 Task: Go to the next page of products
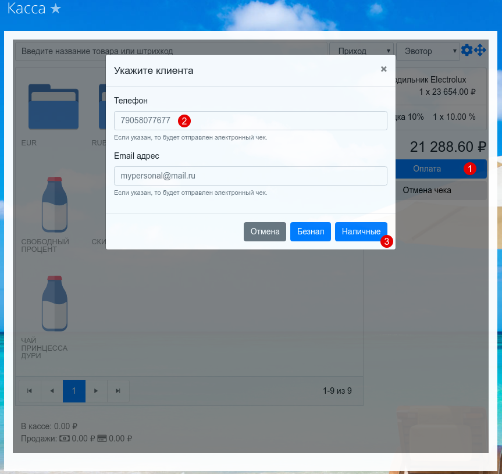click(x=96, y=391)
